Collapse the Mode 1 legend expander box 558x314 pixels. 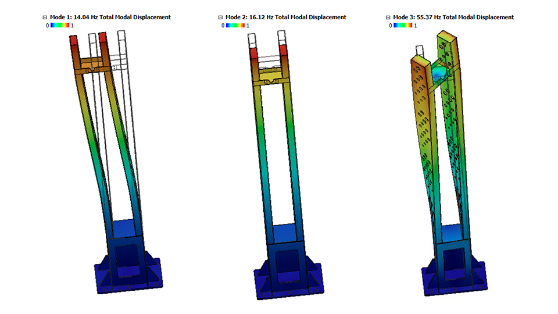click(x=45, y=17)
